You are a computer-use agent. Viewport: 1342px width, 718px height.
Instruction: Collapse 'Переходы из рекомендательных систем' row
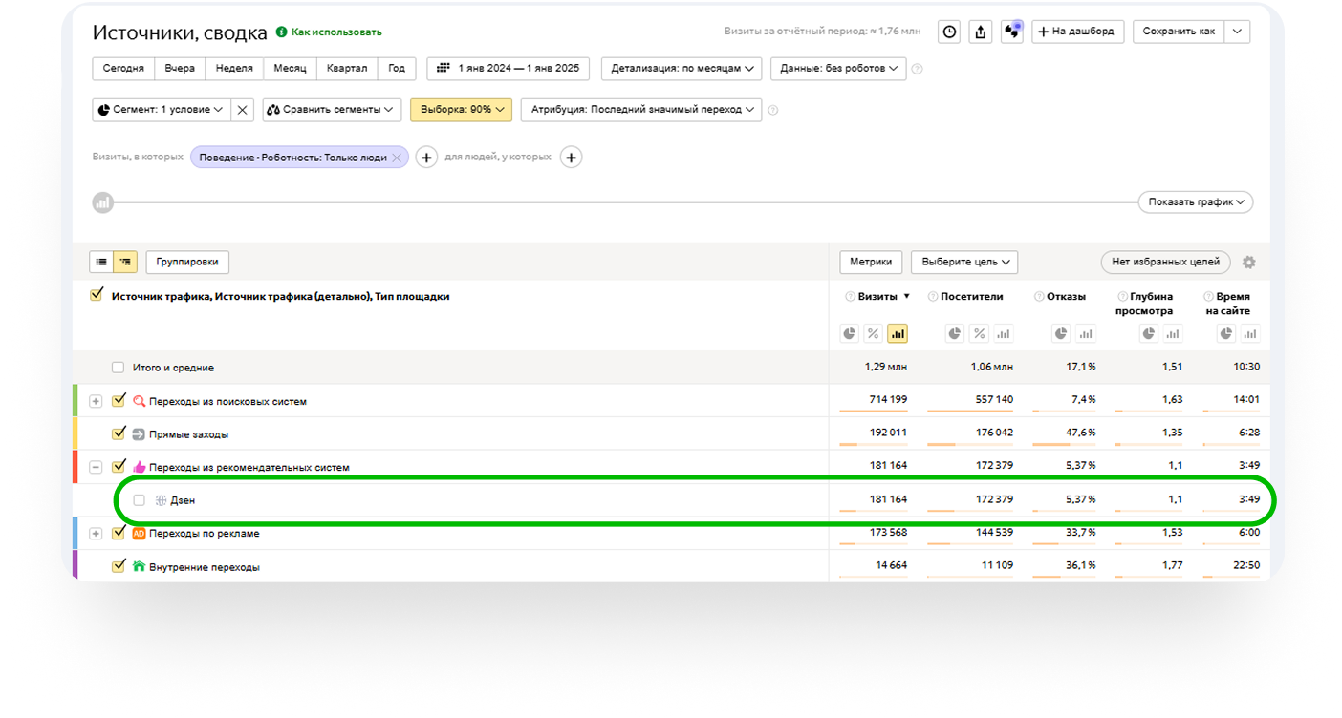coord(96,468)
